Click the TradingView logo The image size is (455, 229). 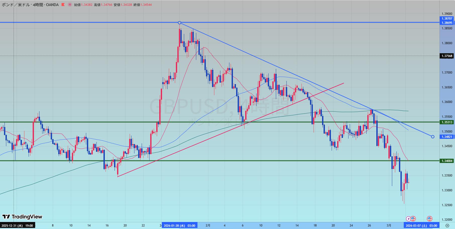22,217
